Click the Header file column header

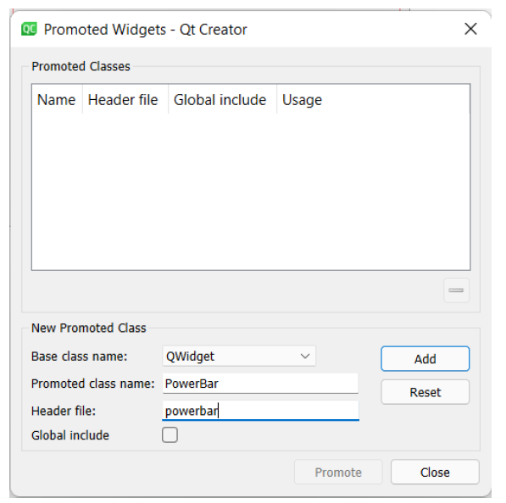[x=125, y=100]
